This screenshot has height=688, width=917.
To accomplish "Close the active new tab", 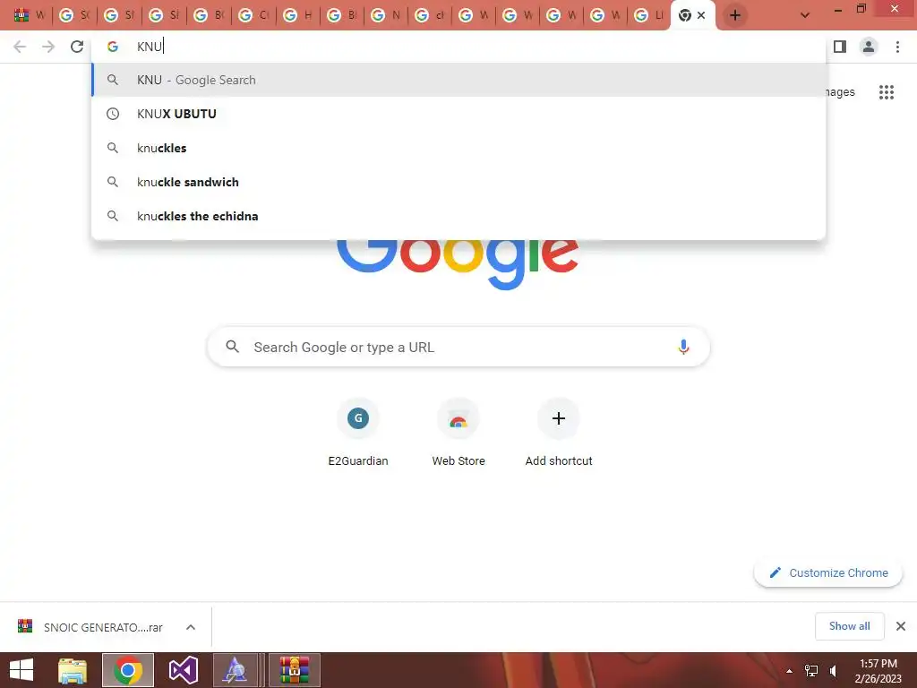I will [x=701, y=15].
